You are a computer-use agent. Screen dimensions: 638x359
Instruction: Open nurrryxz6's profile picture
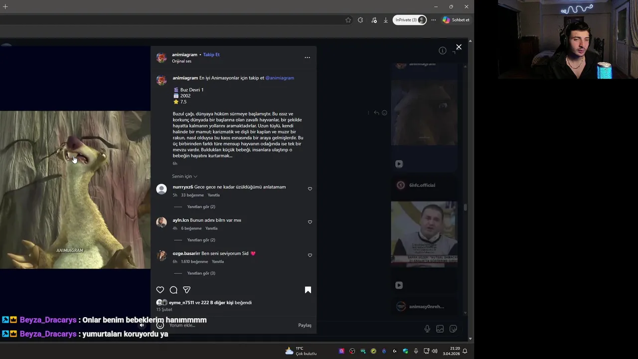tap(161, 189)
